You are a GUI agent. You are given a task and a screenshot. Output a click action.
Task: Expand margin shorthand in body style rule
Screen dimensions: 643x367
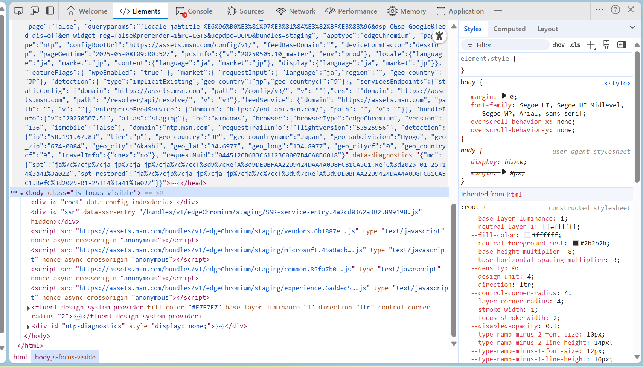point(504,96)
